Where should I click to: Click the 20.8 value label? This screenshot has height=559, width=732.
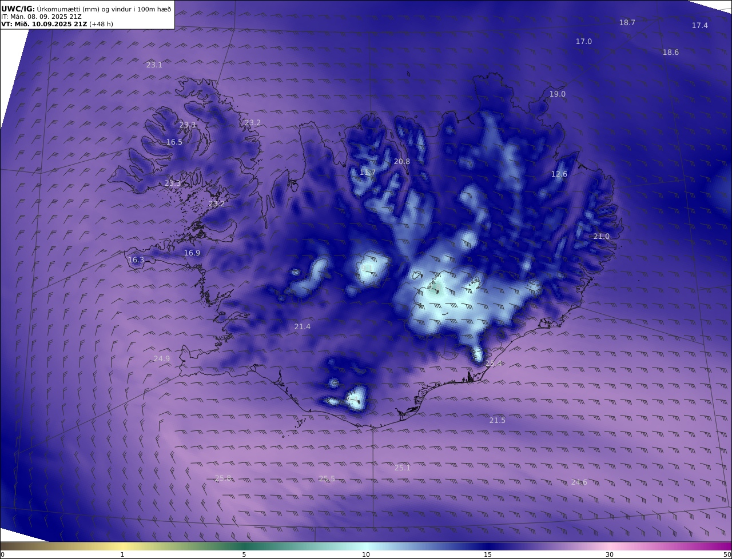(x=402, y=162)
